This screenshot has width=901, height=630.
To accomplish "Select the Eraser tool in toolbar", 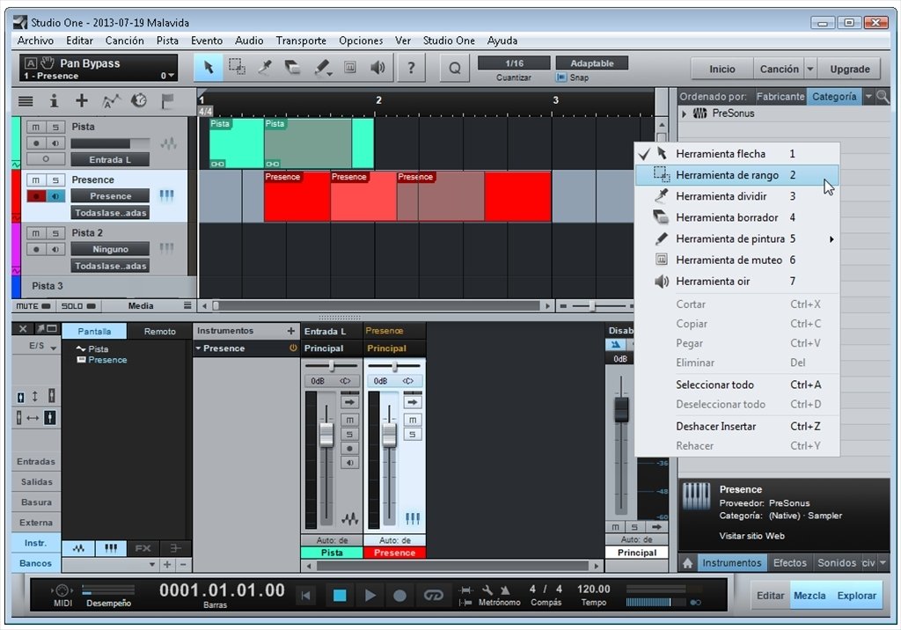I will tap(293, 68).
